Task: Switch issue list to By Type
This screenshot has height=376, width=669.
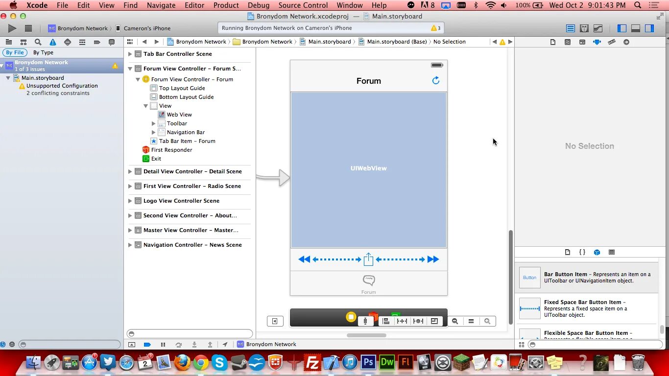Action: coord(43,52)
